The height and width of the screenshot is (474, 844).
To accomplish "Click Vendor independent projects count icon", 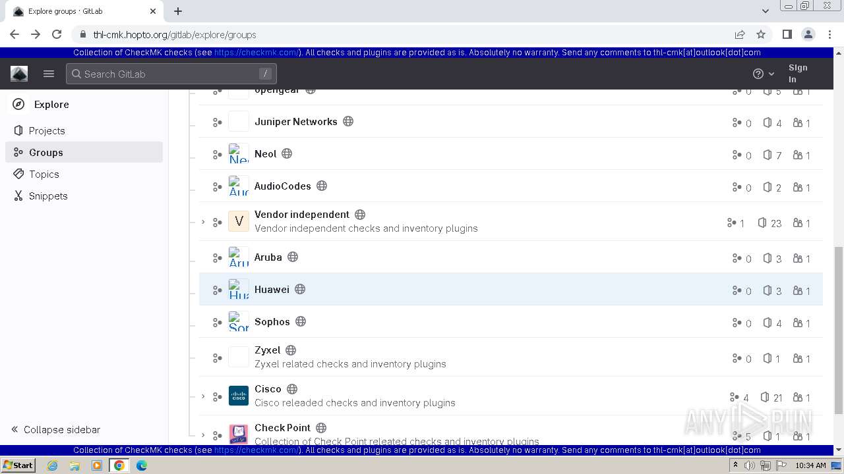I will (762, 223).
